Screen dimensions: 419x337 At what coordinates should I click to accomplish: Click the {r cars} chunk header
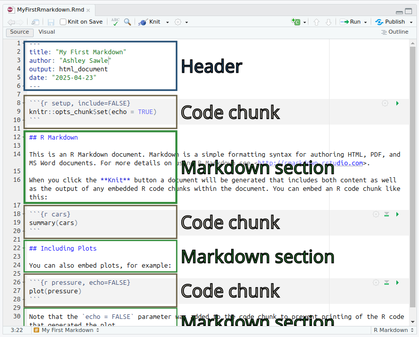tap(50, 214)
